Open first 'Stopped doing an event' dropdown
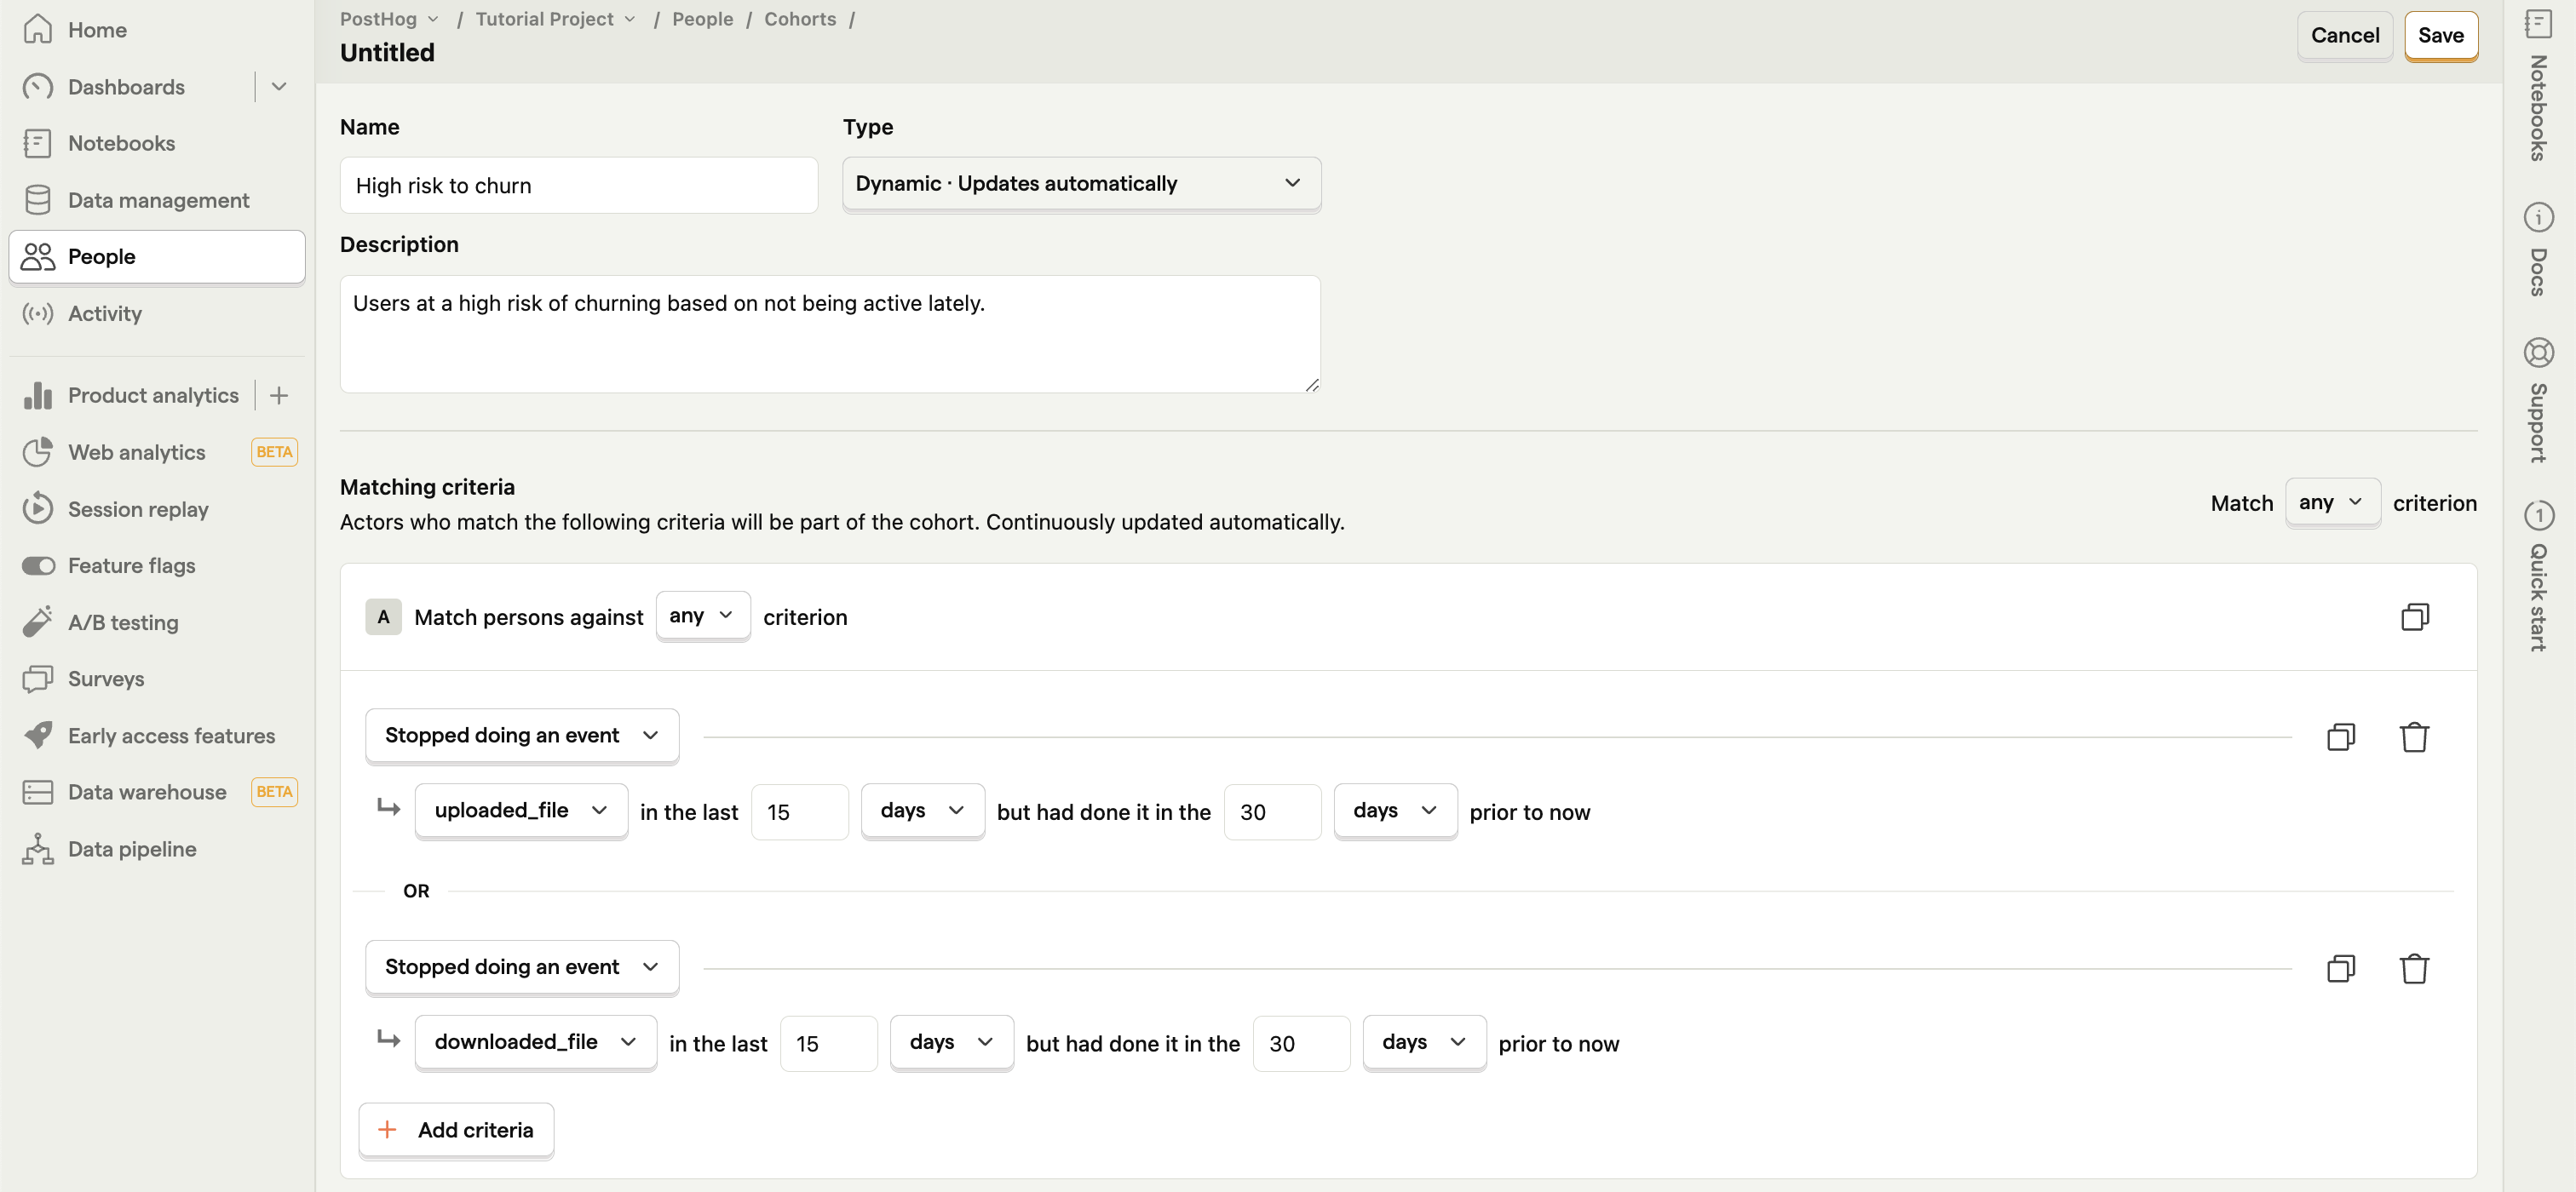 pos(522,736)
